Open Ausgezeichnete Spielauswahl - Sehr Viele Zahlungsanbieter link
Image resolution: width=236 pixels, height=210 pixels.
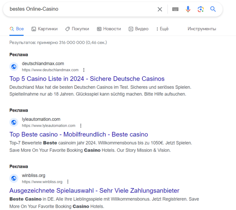pyautogui.click(x=94, y=191)
